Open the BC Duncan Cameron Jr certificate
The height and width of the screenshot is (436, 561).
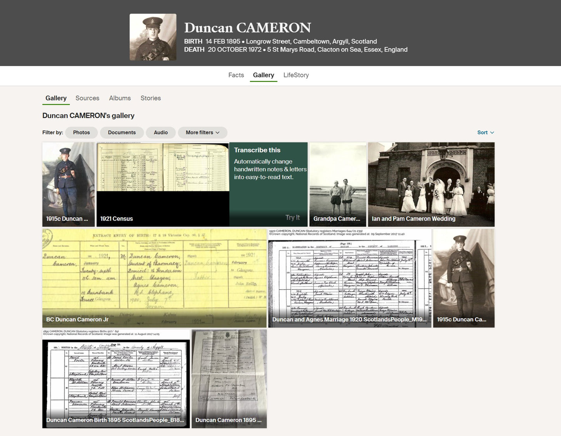(x=155, y=278)
